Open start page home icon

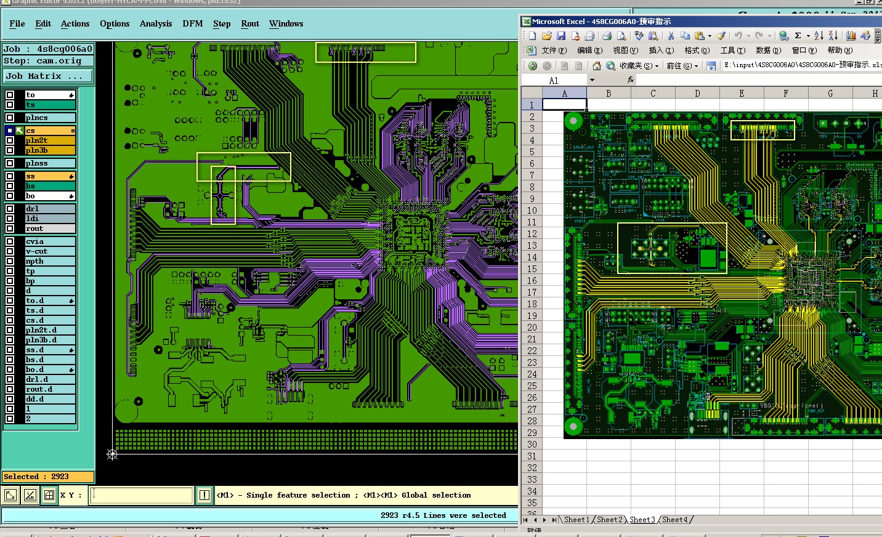click(x=596, y=66)
